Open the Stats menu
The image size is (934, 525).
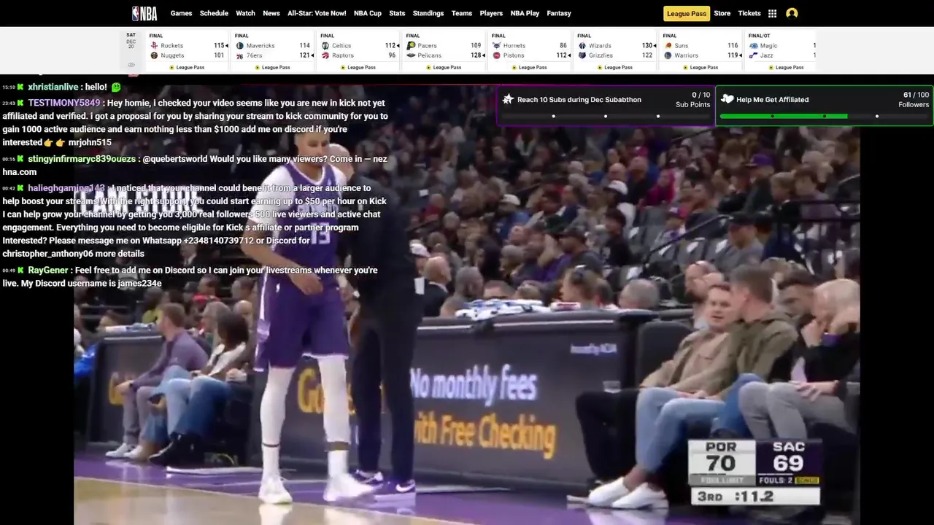pyautogui.click(x=397, y=13)
